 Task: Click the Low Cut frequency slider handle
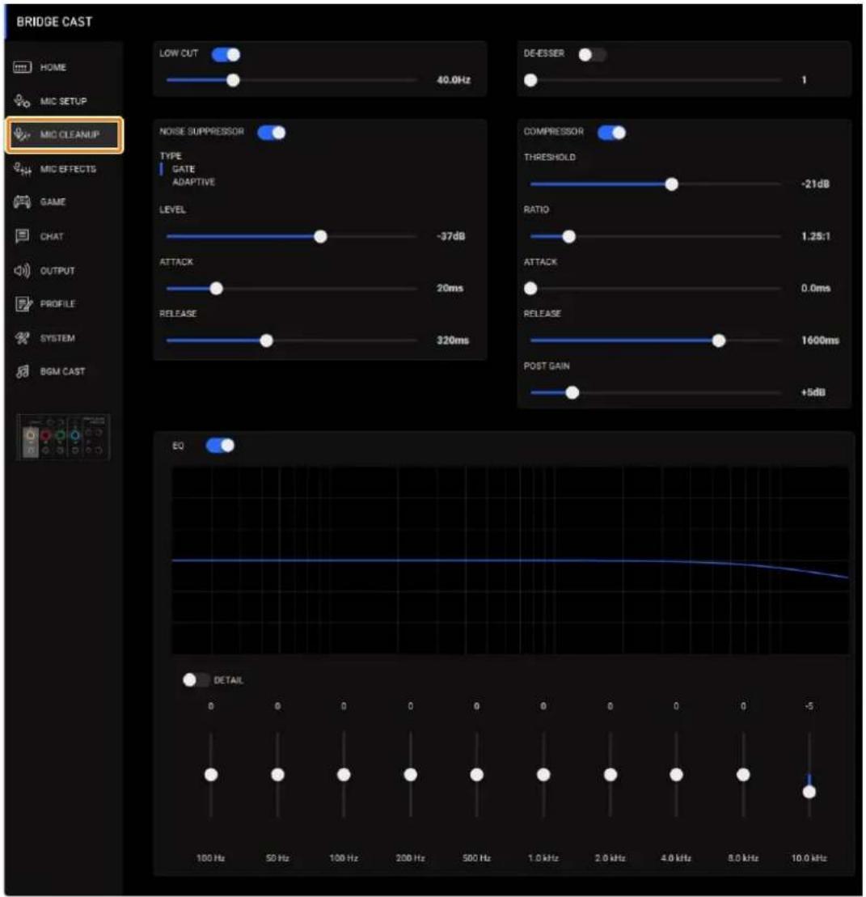233,80
